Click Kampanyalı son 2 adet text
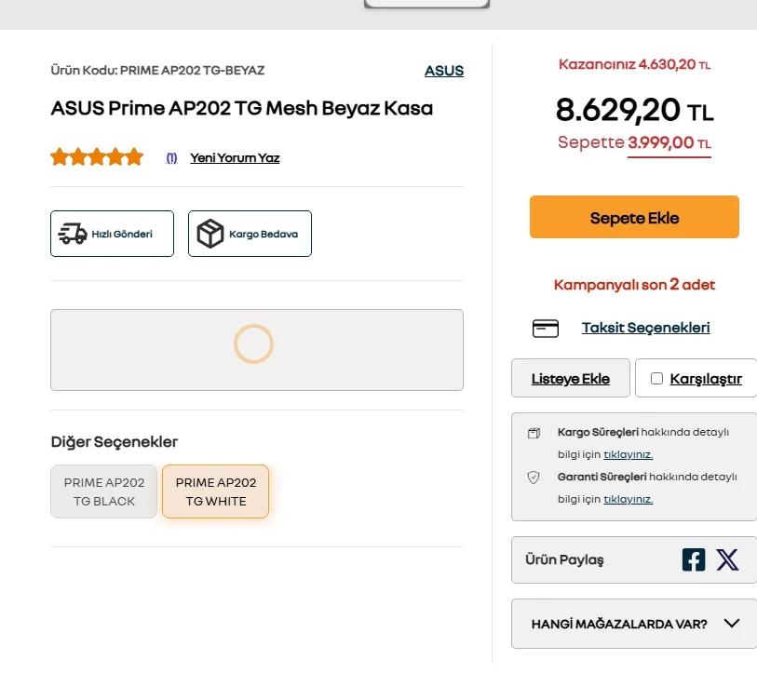 pyautogui.click(x=634, y=284)
